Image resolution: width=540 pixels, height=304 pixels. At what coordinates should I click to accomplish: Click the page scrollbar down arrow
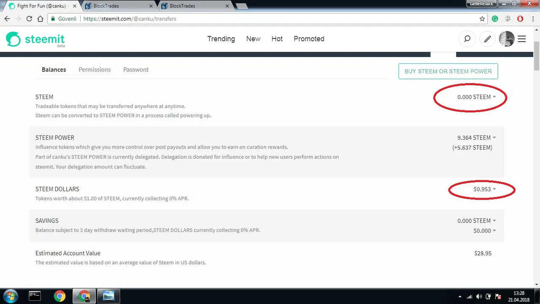(537, 284)
